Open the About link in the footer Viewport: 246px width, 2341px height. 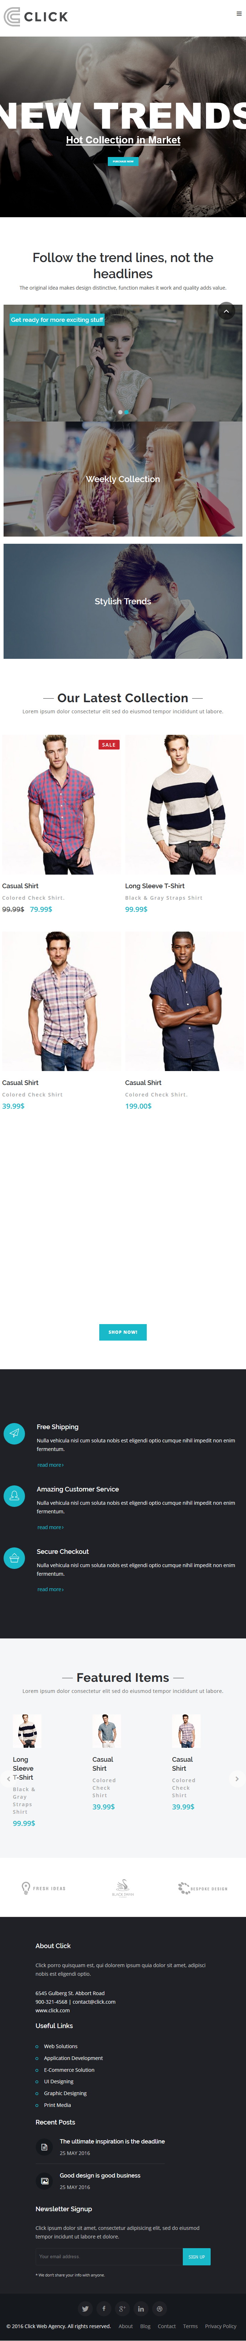(x=126, y=2326)
